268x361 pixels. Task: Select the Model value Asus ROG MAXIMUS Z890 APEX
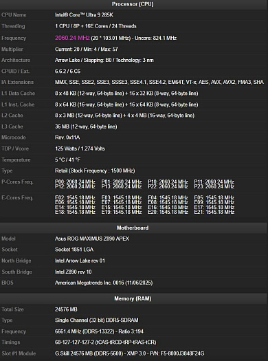[x=92, y=239]
